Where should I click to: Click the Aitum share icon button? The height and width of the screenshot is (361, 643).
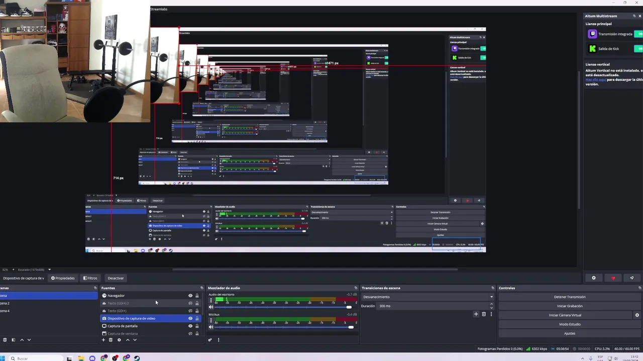pyautogui.click(x=632, y=278)
